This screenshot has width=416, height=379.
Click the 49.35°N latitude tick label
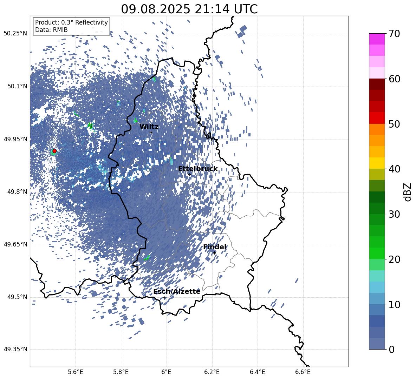(x=15, y=349)
